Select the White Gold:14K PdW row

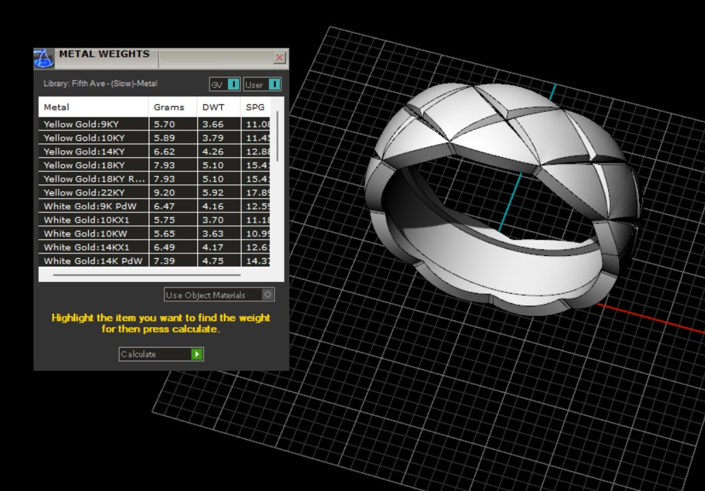pos(154,261)
